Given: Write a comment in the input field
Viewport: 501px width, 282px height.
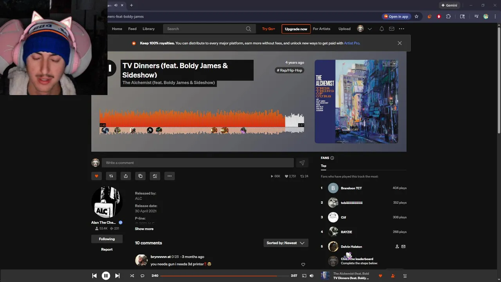Looking at the screenshot, I should point(198,163).
